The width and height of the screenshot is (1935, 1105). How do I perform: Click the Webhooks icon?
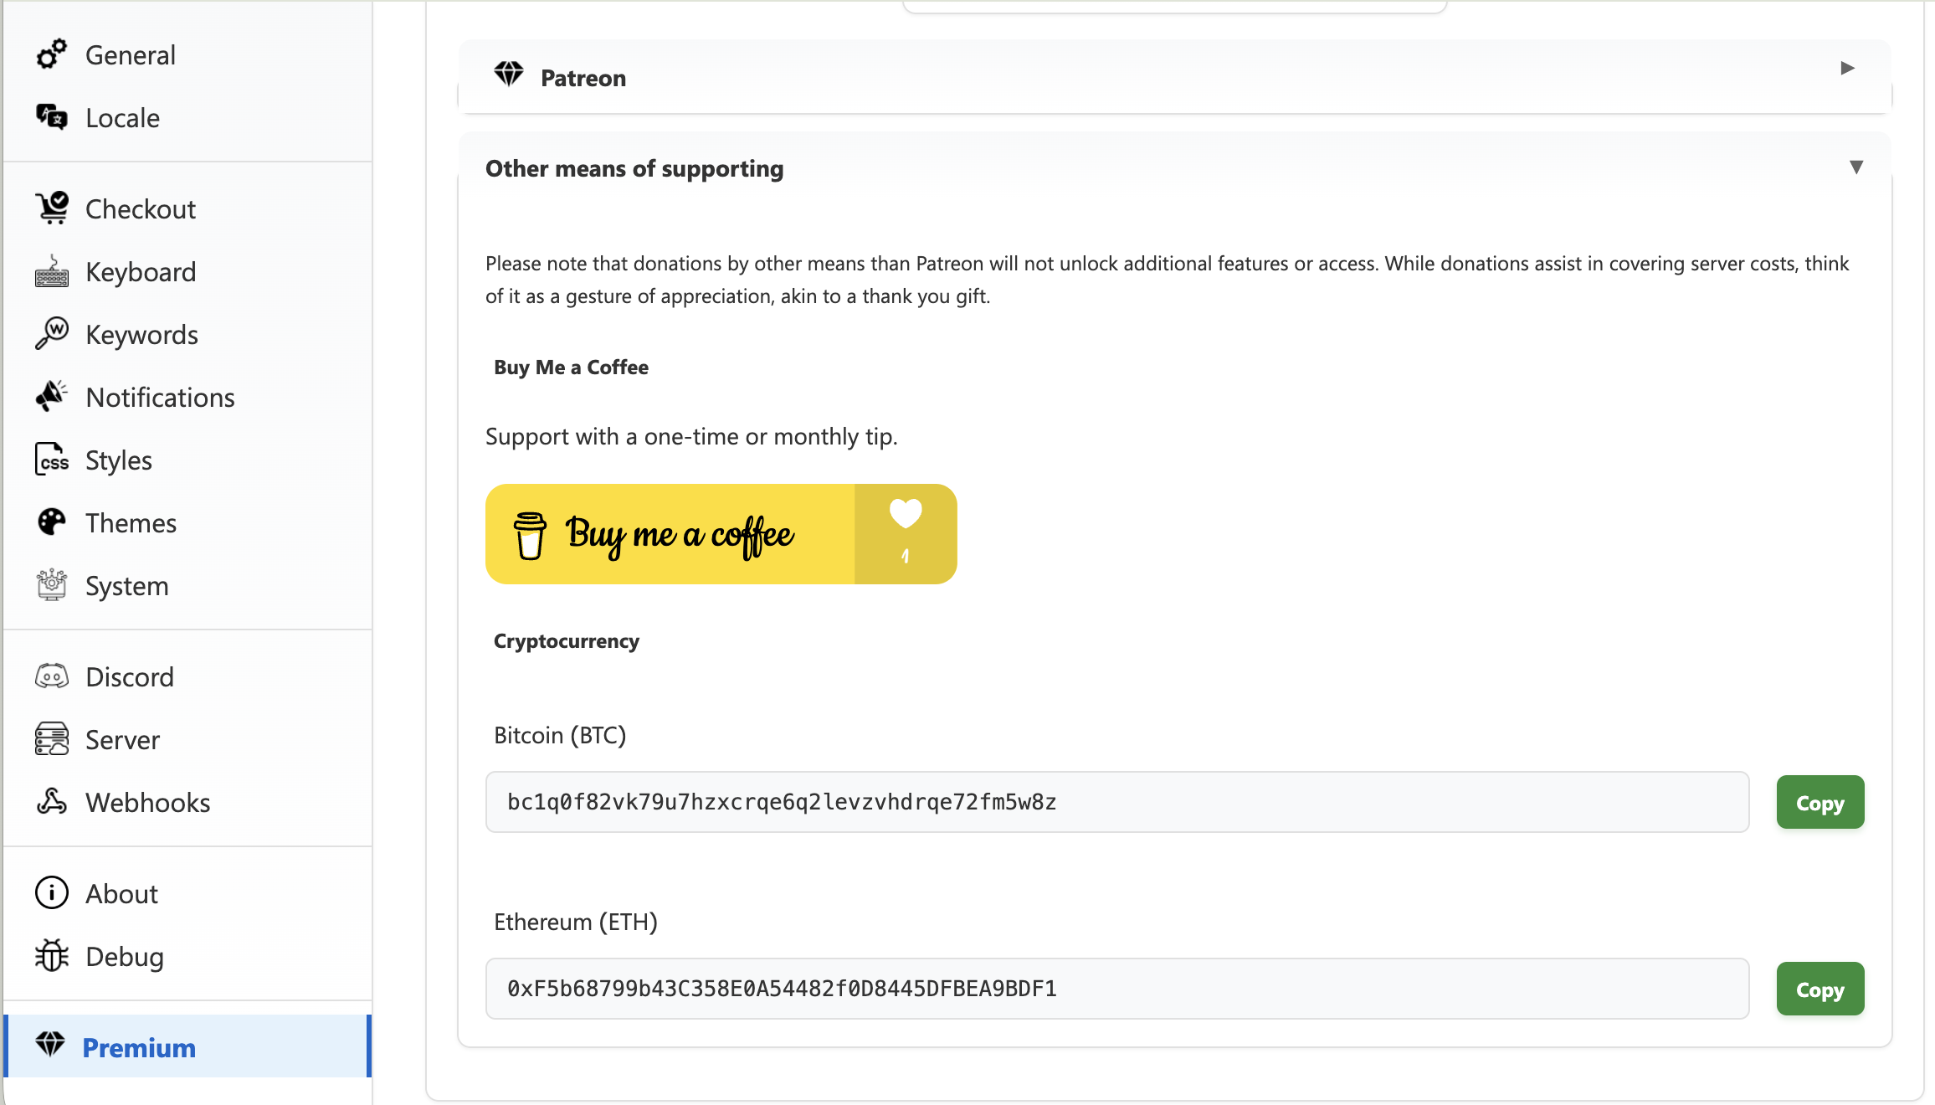pyautogui.click(x=52, y=802)
